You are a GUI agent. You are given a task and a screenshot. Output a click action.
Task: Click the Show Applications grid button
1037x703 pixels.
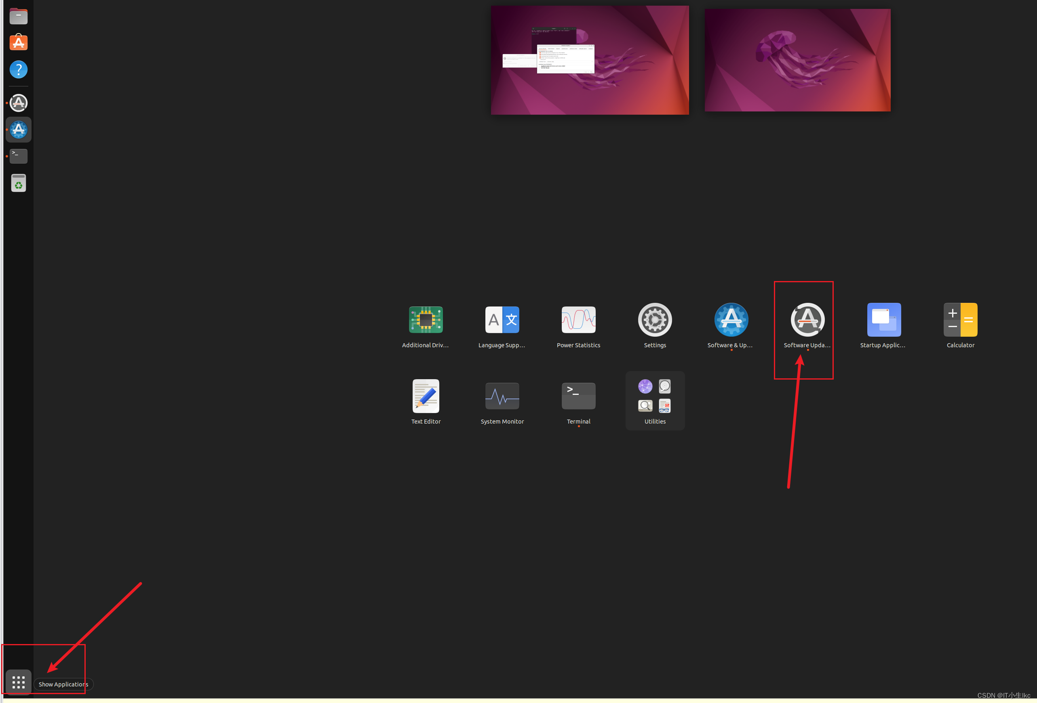pos(18,682)
